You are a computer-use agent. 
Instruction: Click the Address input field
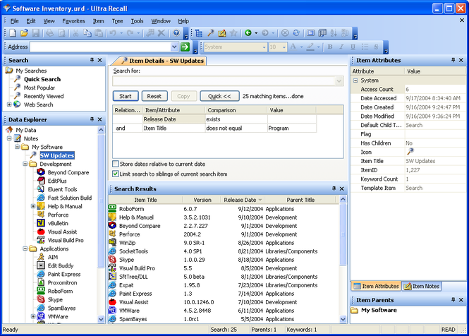(x=100, y=47)
